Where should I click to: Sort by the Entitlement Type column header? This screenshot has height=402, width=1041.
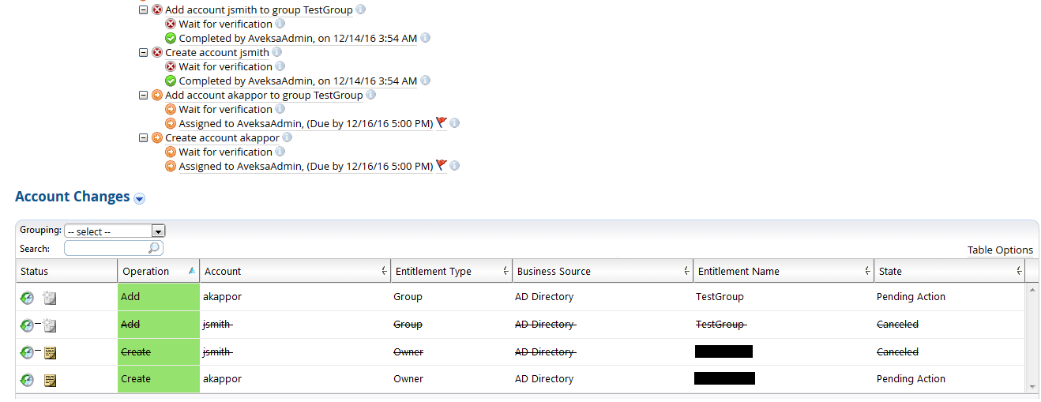pyautogui.click(x=433, y=271)
